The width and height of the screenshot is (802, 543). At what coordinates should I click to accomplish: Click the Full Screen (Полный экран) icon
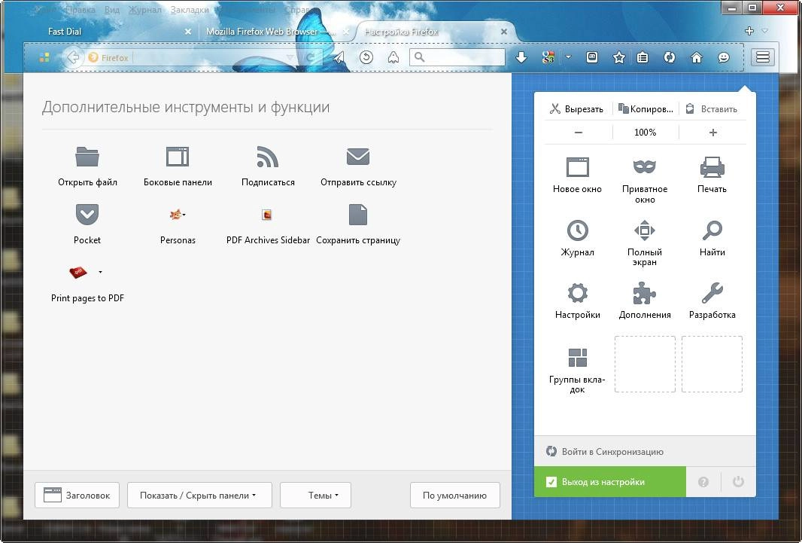(645, 230)
